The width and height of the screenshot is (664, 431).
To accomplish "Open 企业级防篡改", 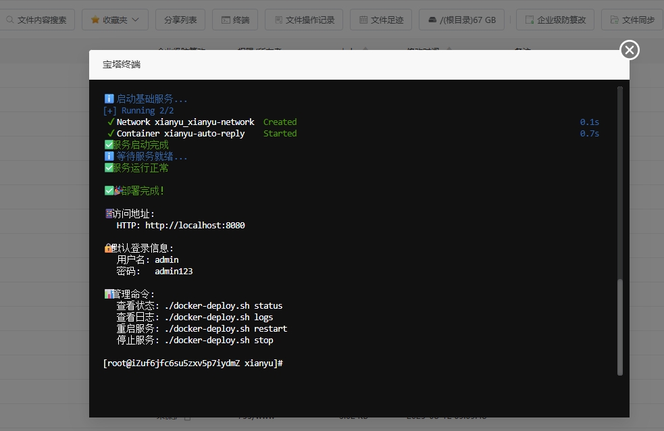I will [555, 20].
